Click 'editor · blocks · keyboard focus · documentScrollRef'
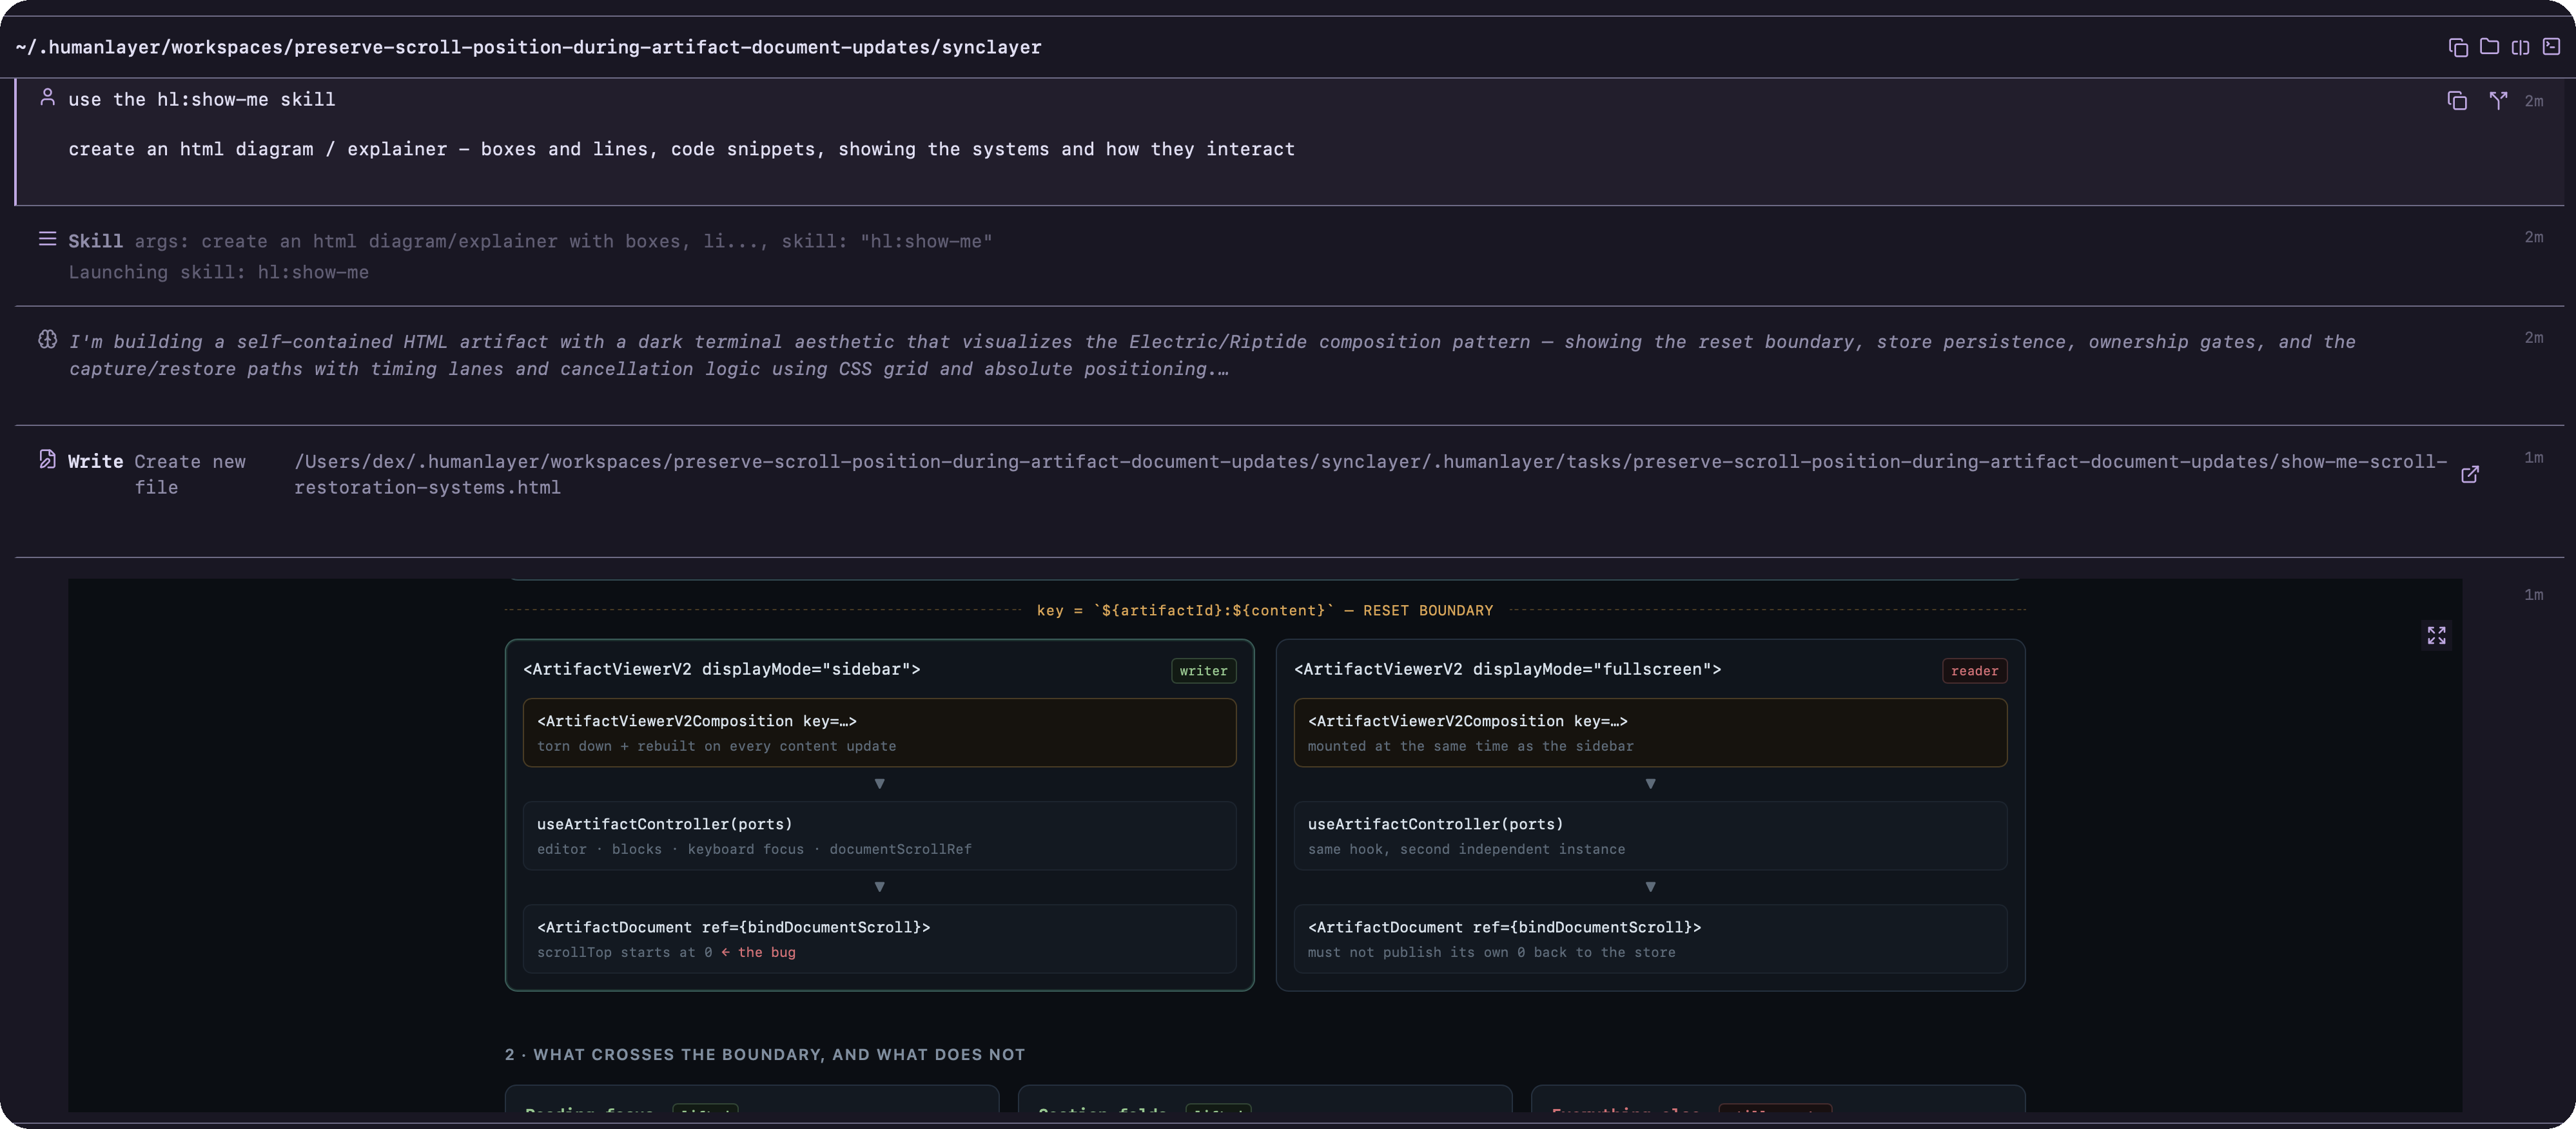Screen dimensions: 2576x1129 tap(754, 849)
